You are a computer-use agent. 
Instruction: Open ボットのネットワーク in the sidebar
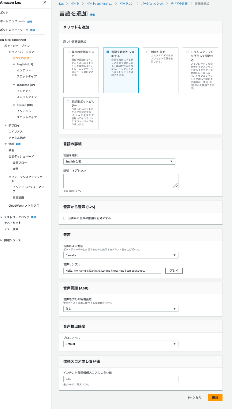pyautogui.click(x=14, y=30)
